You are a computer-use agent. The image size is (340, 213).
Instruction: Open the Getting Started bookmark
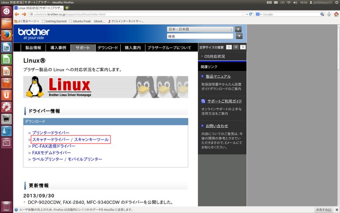[x=54, y=21]
